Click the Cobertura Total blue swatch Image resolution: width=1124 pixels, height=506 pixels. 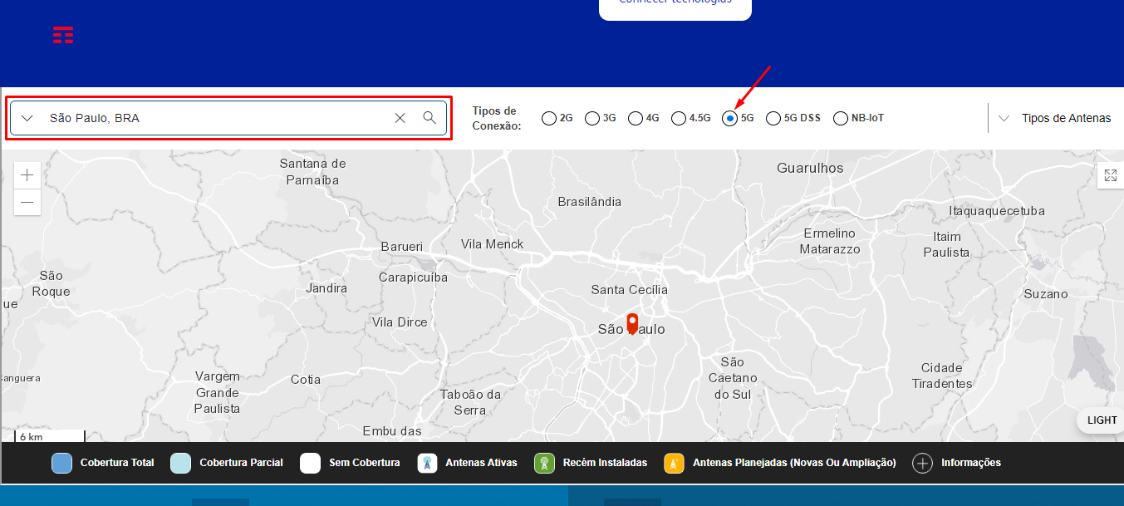[x=61, y=463]
